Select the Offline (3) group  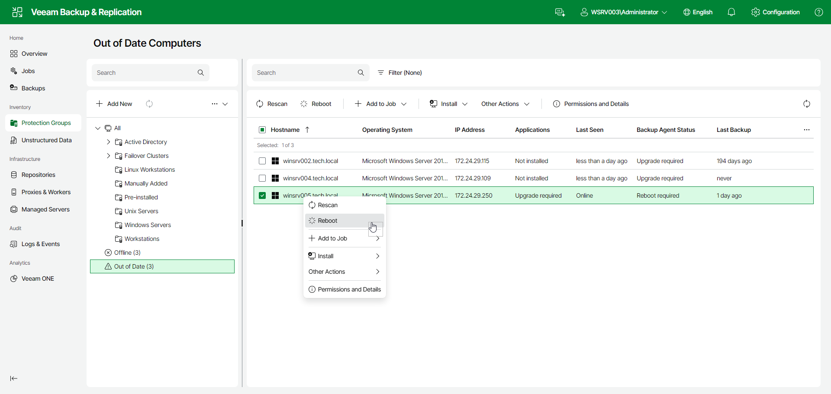coord(162,253)
